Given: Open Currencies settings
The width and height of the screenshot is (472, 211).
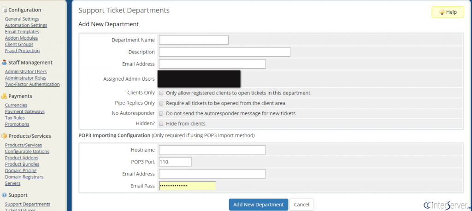Looking at the screenshot, I should (x=16, y=105).
